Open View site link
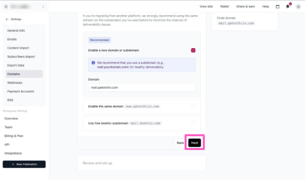The width and height of the screenshot is (305, 180). [206, 6]
